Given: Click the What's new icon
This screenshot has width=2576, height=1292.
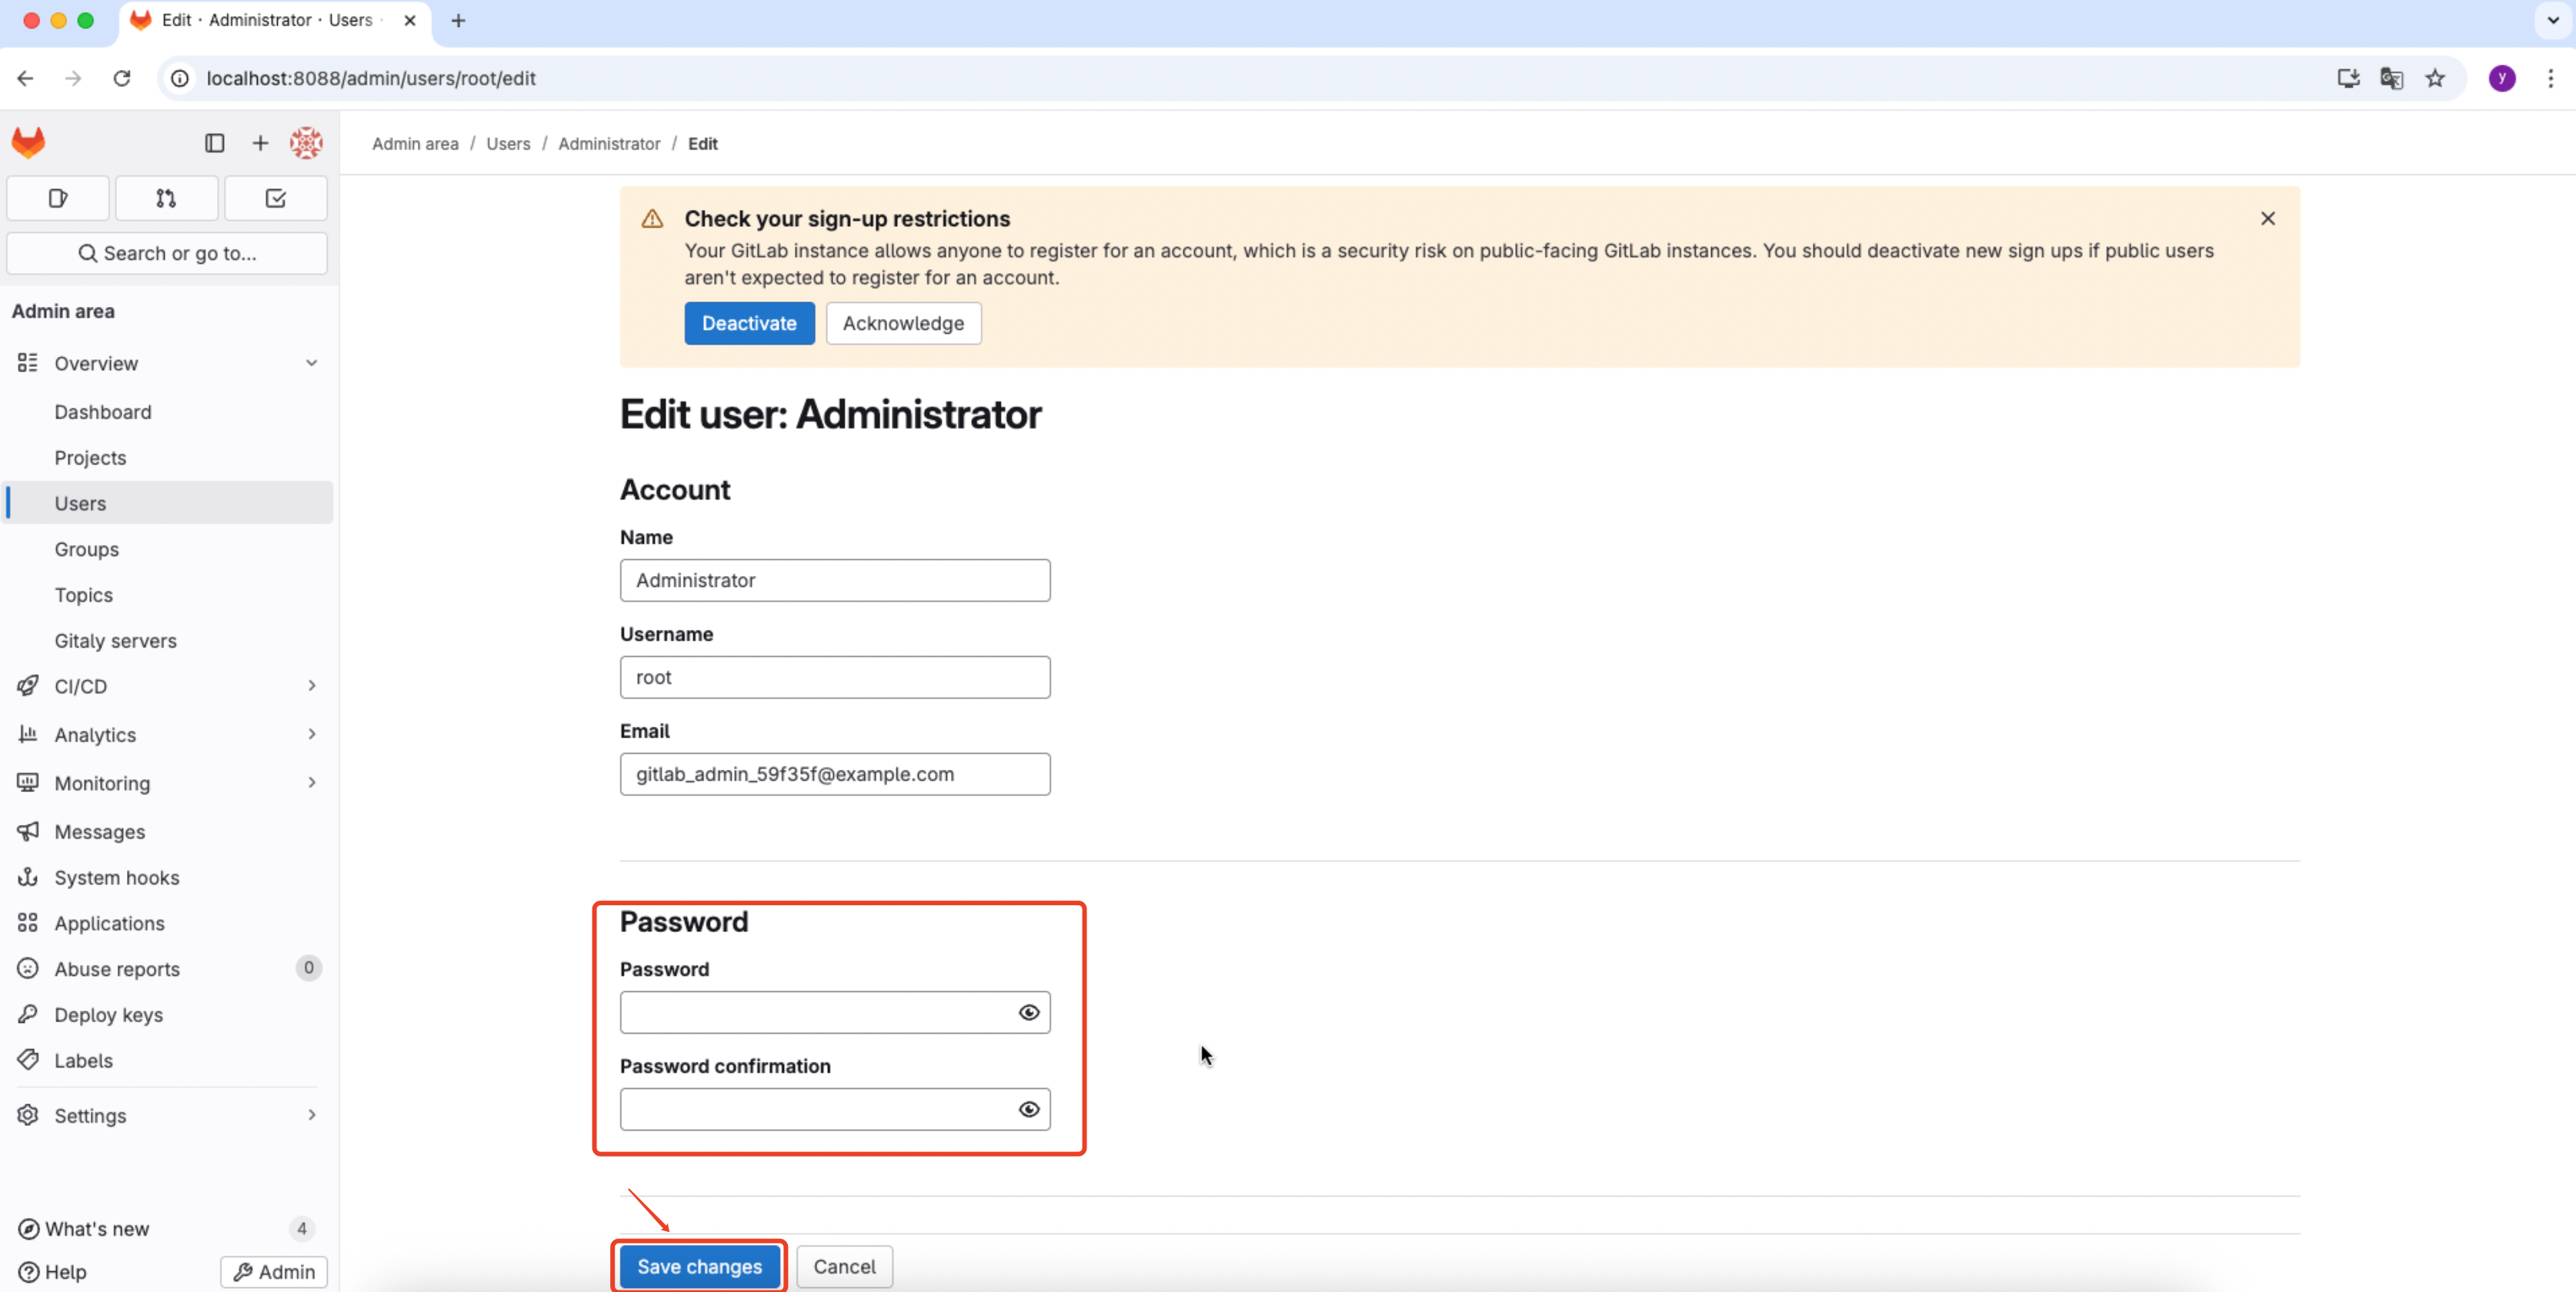Looking at the screenshot, I should [28, 1229].
